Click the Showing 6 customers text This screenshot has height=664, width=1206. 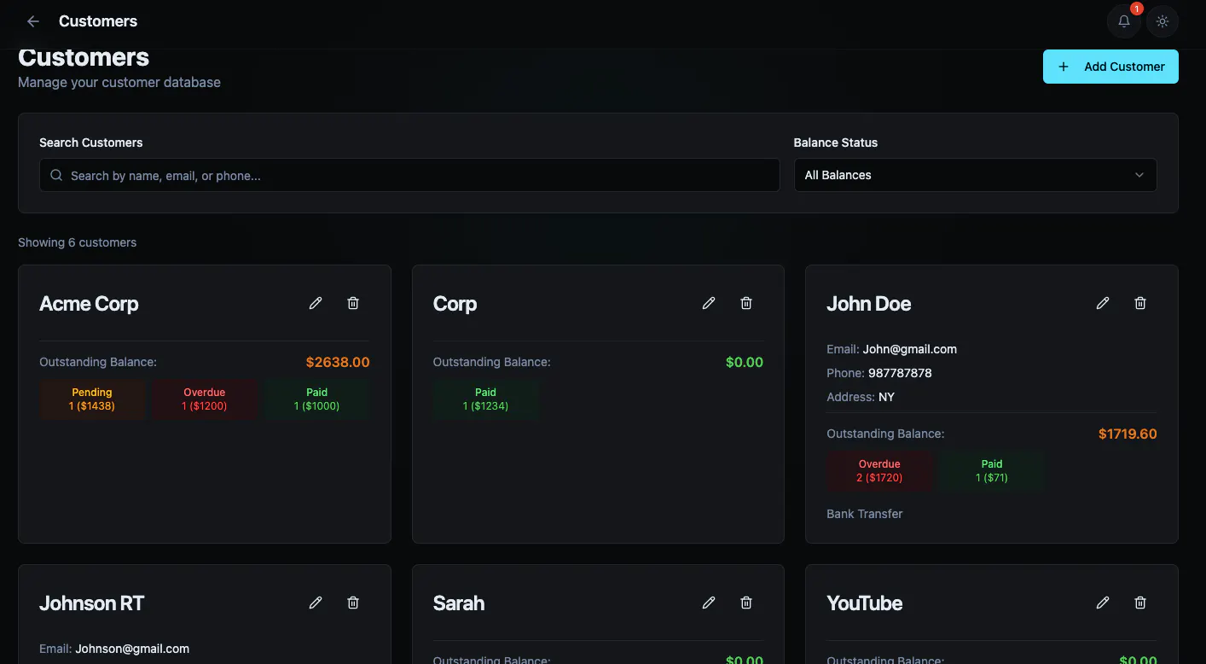[77, 242]
